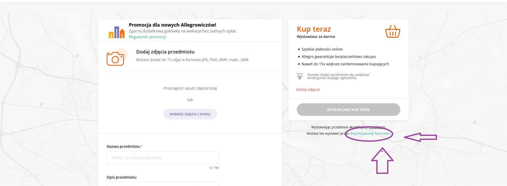Focus the Nazwa przedmiotu text field
The image size is (507, 186).
(162, 158)
